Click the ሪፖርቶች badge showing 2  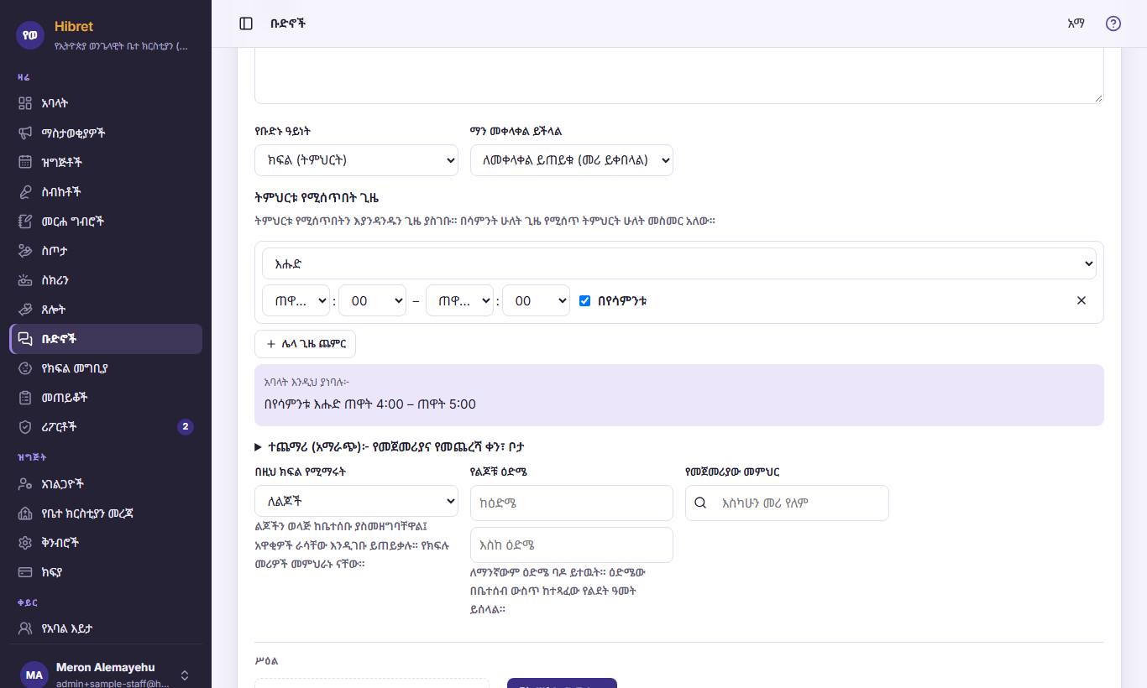coord(186,427)
